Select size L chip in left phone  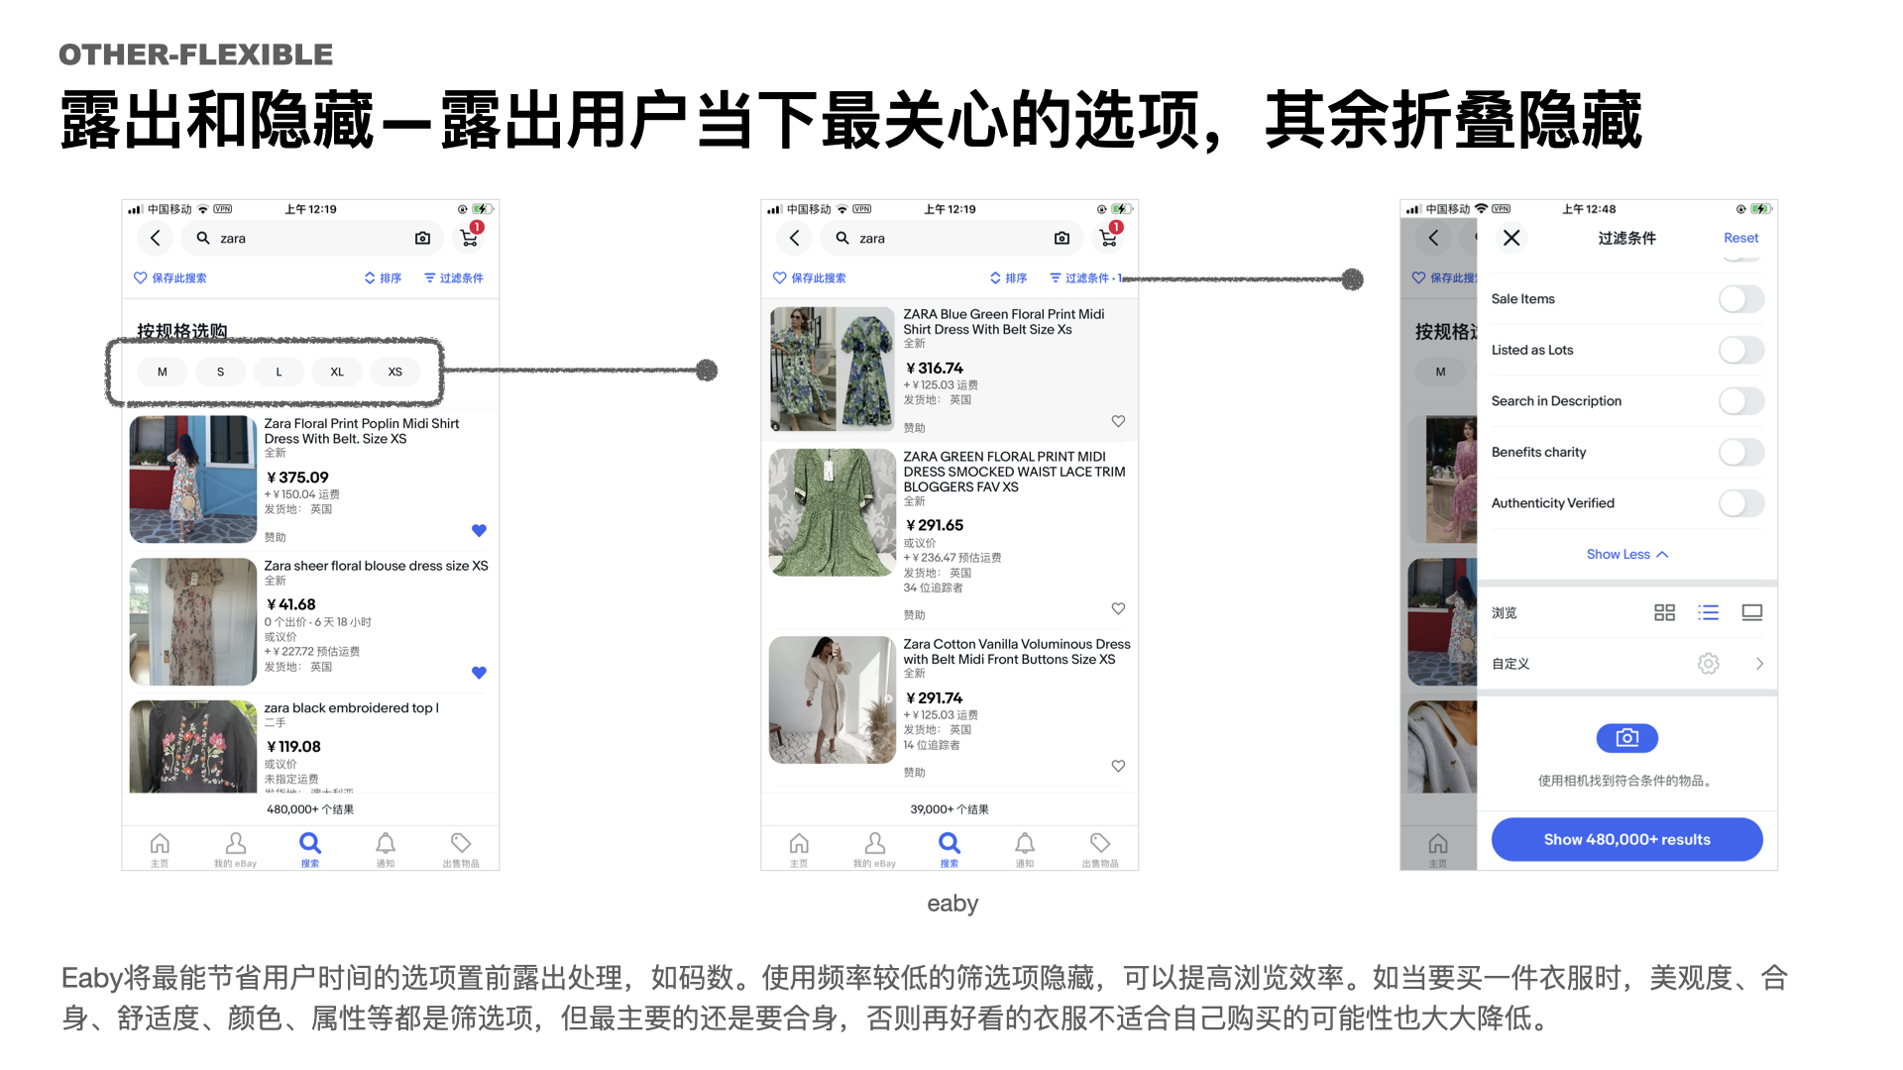pos(279,372)
